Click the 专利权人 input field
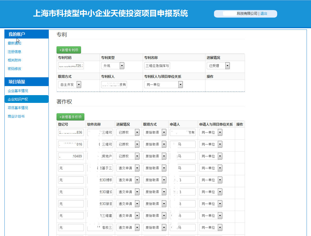311x236 pixels. (x=114, y=85)
